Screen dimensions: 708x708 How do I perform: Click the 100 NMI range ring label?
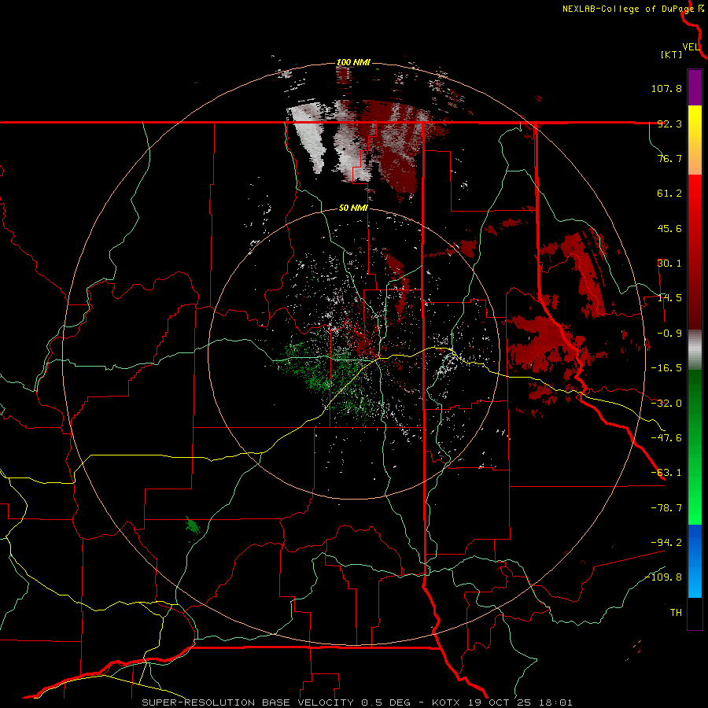tap(353, 62)
